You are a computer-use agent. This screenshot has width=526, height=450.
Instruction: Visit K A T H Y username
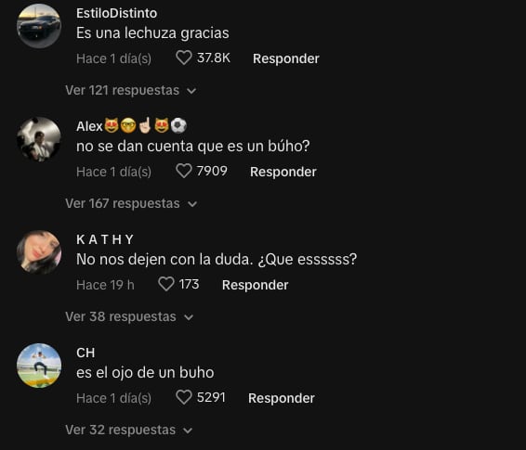click(x=105, y=239)
